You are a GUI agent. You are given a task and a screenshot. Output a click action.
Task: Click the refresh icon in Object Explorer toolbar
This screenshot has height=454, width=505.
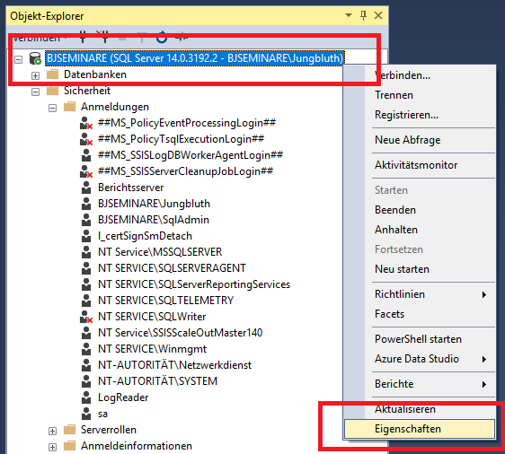point(162,38)
